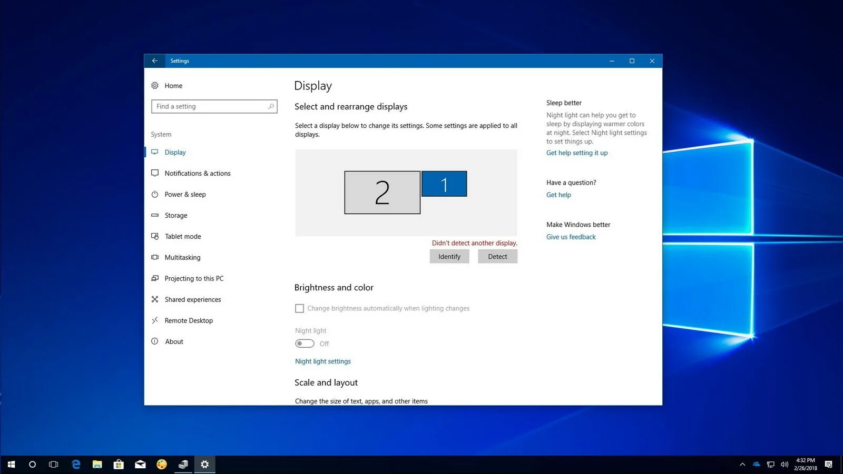Turn on the Night light toggle
The width and height of the screenshot is (843, 474).
305,344
